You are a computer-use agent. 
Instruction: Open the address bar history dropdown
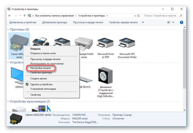pos(135,16)
